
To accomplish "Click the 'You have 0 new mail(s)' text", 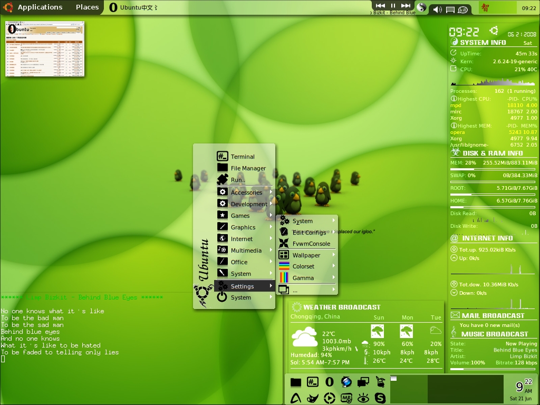I will point(489,325).
